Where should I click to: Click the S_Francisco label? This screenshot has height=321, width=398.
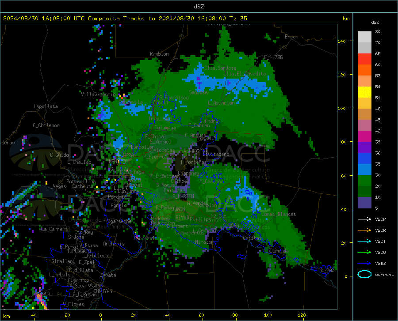tap(174, 98)
